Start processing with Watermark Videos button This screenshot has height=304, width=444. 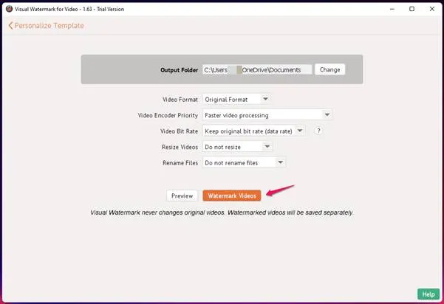[x=232, y=196]
